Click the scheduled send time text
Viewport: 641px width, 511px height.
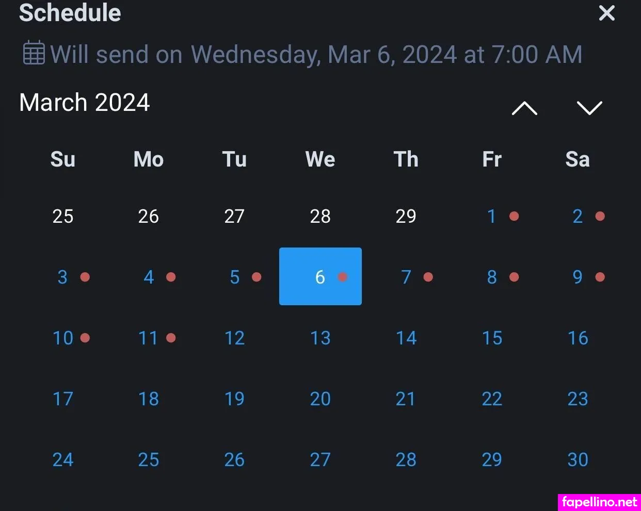[316, 54]
